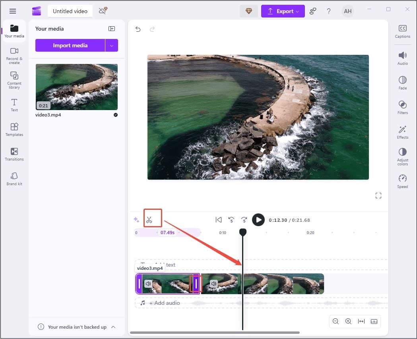Click the Import media button
The height and width of the screenshot is (339, 417).
pyautogui.click(x=71, y=45)
